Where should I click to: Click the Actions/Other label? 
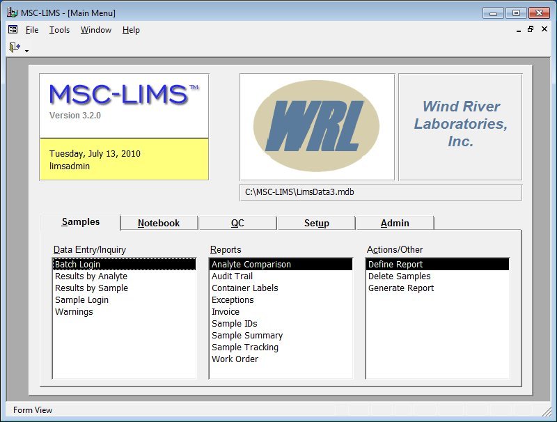click(x=395, y=250)
